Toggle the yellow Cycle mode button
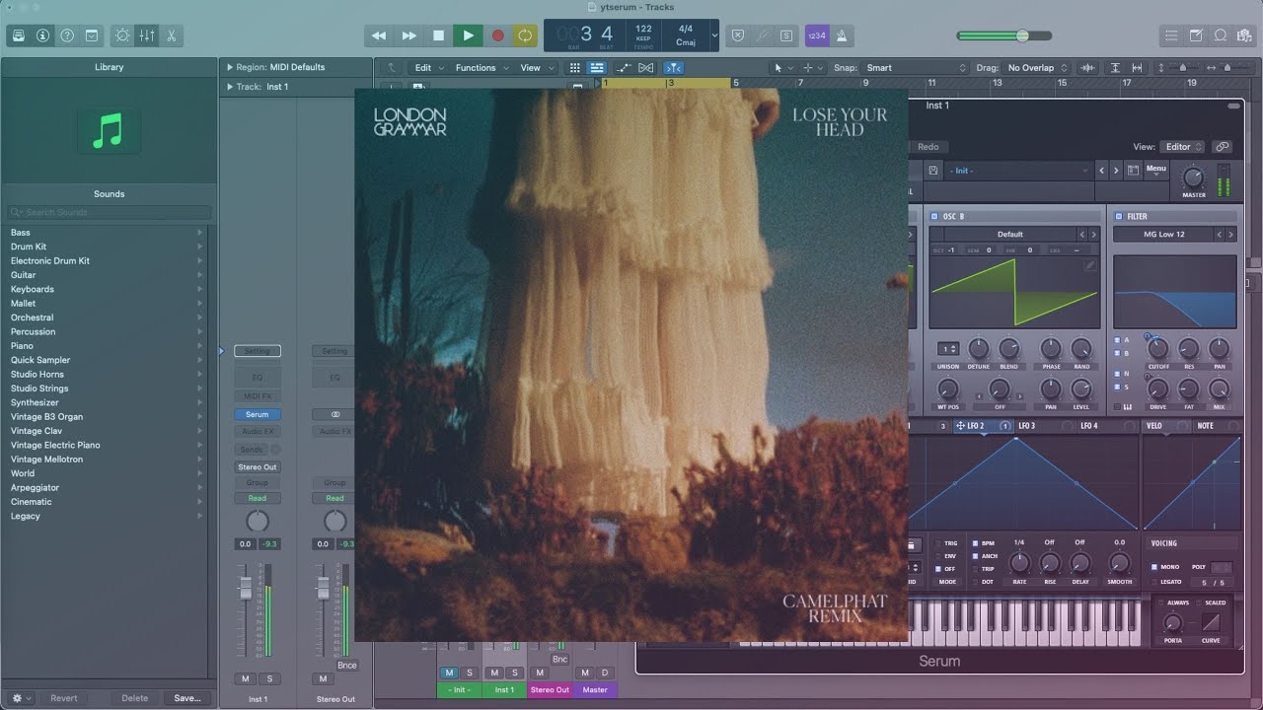Image resolution: width=1263 pixels, height=710 pixels. [525, 35]
